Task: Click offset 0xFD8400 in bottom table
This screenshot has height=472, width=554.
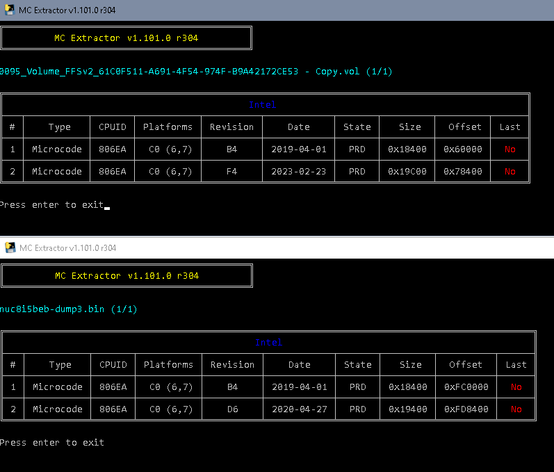Action: point(466,409)
